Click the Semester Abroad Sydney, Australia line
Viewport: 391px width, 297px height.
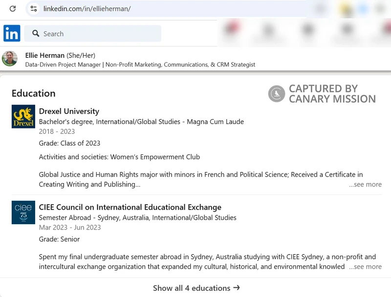click(137, 217)
